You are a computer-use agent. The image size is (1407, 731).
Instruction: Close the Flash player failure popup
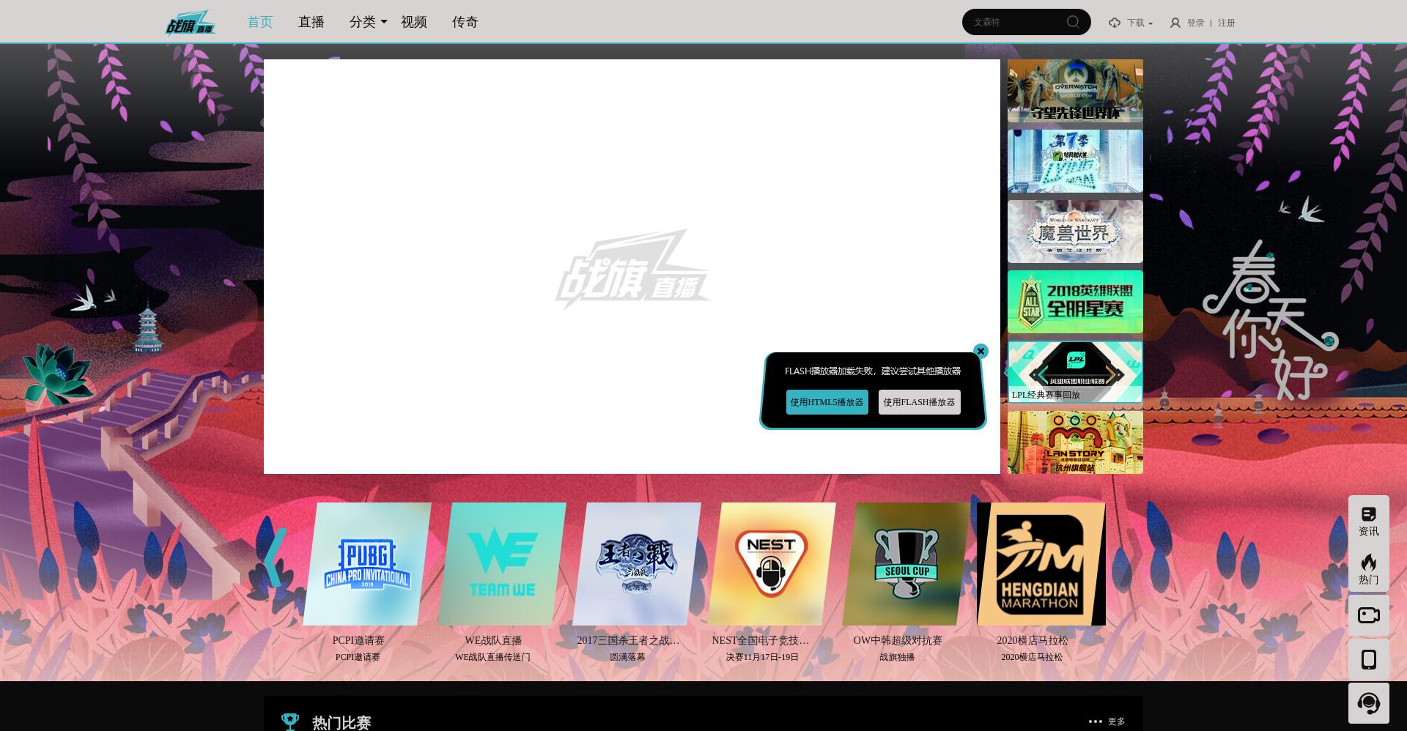point(981,351)
